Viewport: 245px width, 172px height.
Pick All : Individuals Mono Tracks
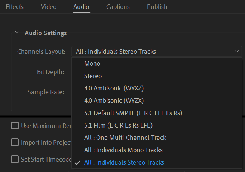(123, 150)
